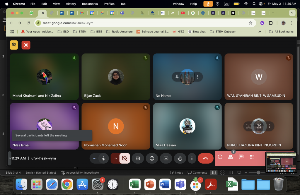The width and height of the screenshot is (300, 195).
Task: Click the PowerPoint zoom out minus button
Action: pos(246,173)
